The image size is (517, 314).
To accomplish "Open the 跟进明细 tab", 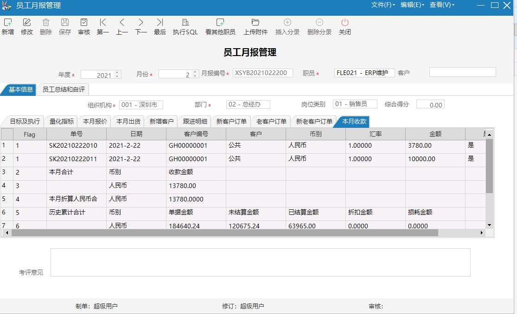I will click(x=195, y=122).
